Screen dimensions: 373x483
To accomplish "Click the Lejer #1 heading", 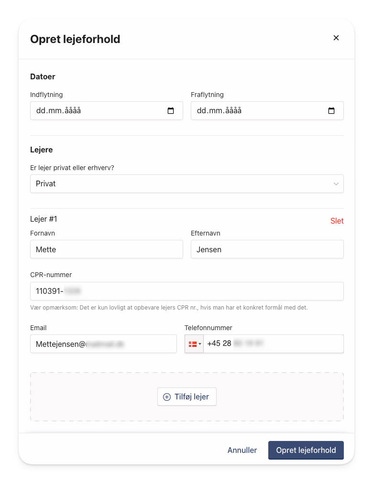I will point(44,219).
